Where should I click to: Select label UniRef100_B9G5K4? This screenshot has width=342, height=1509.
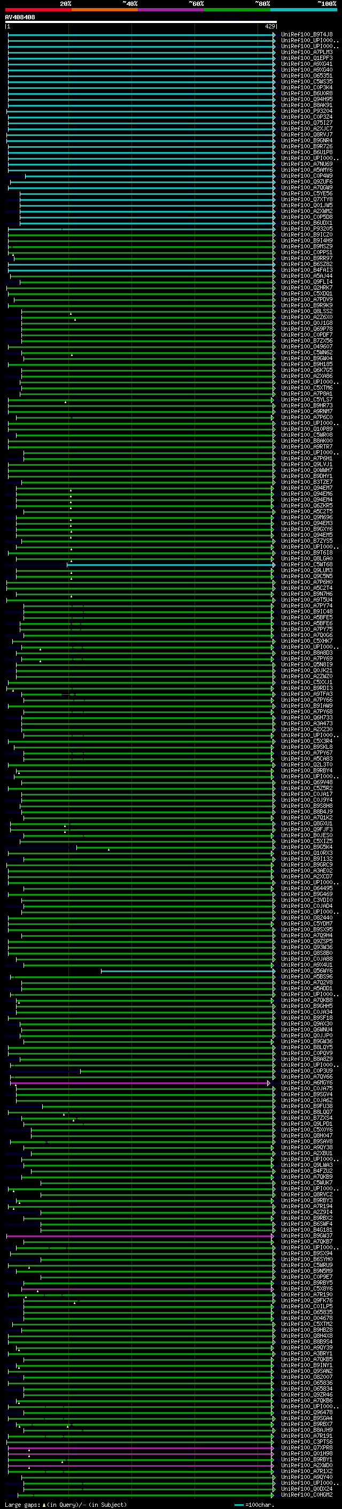point(307,847)
